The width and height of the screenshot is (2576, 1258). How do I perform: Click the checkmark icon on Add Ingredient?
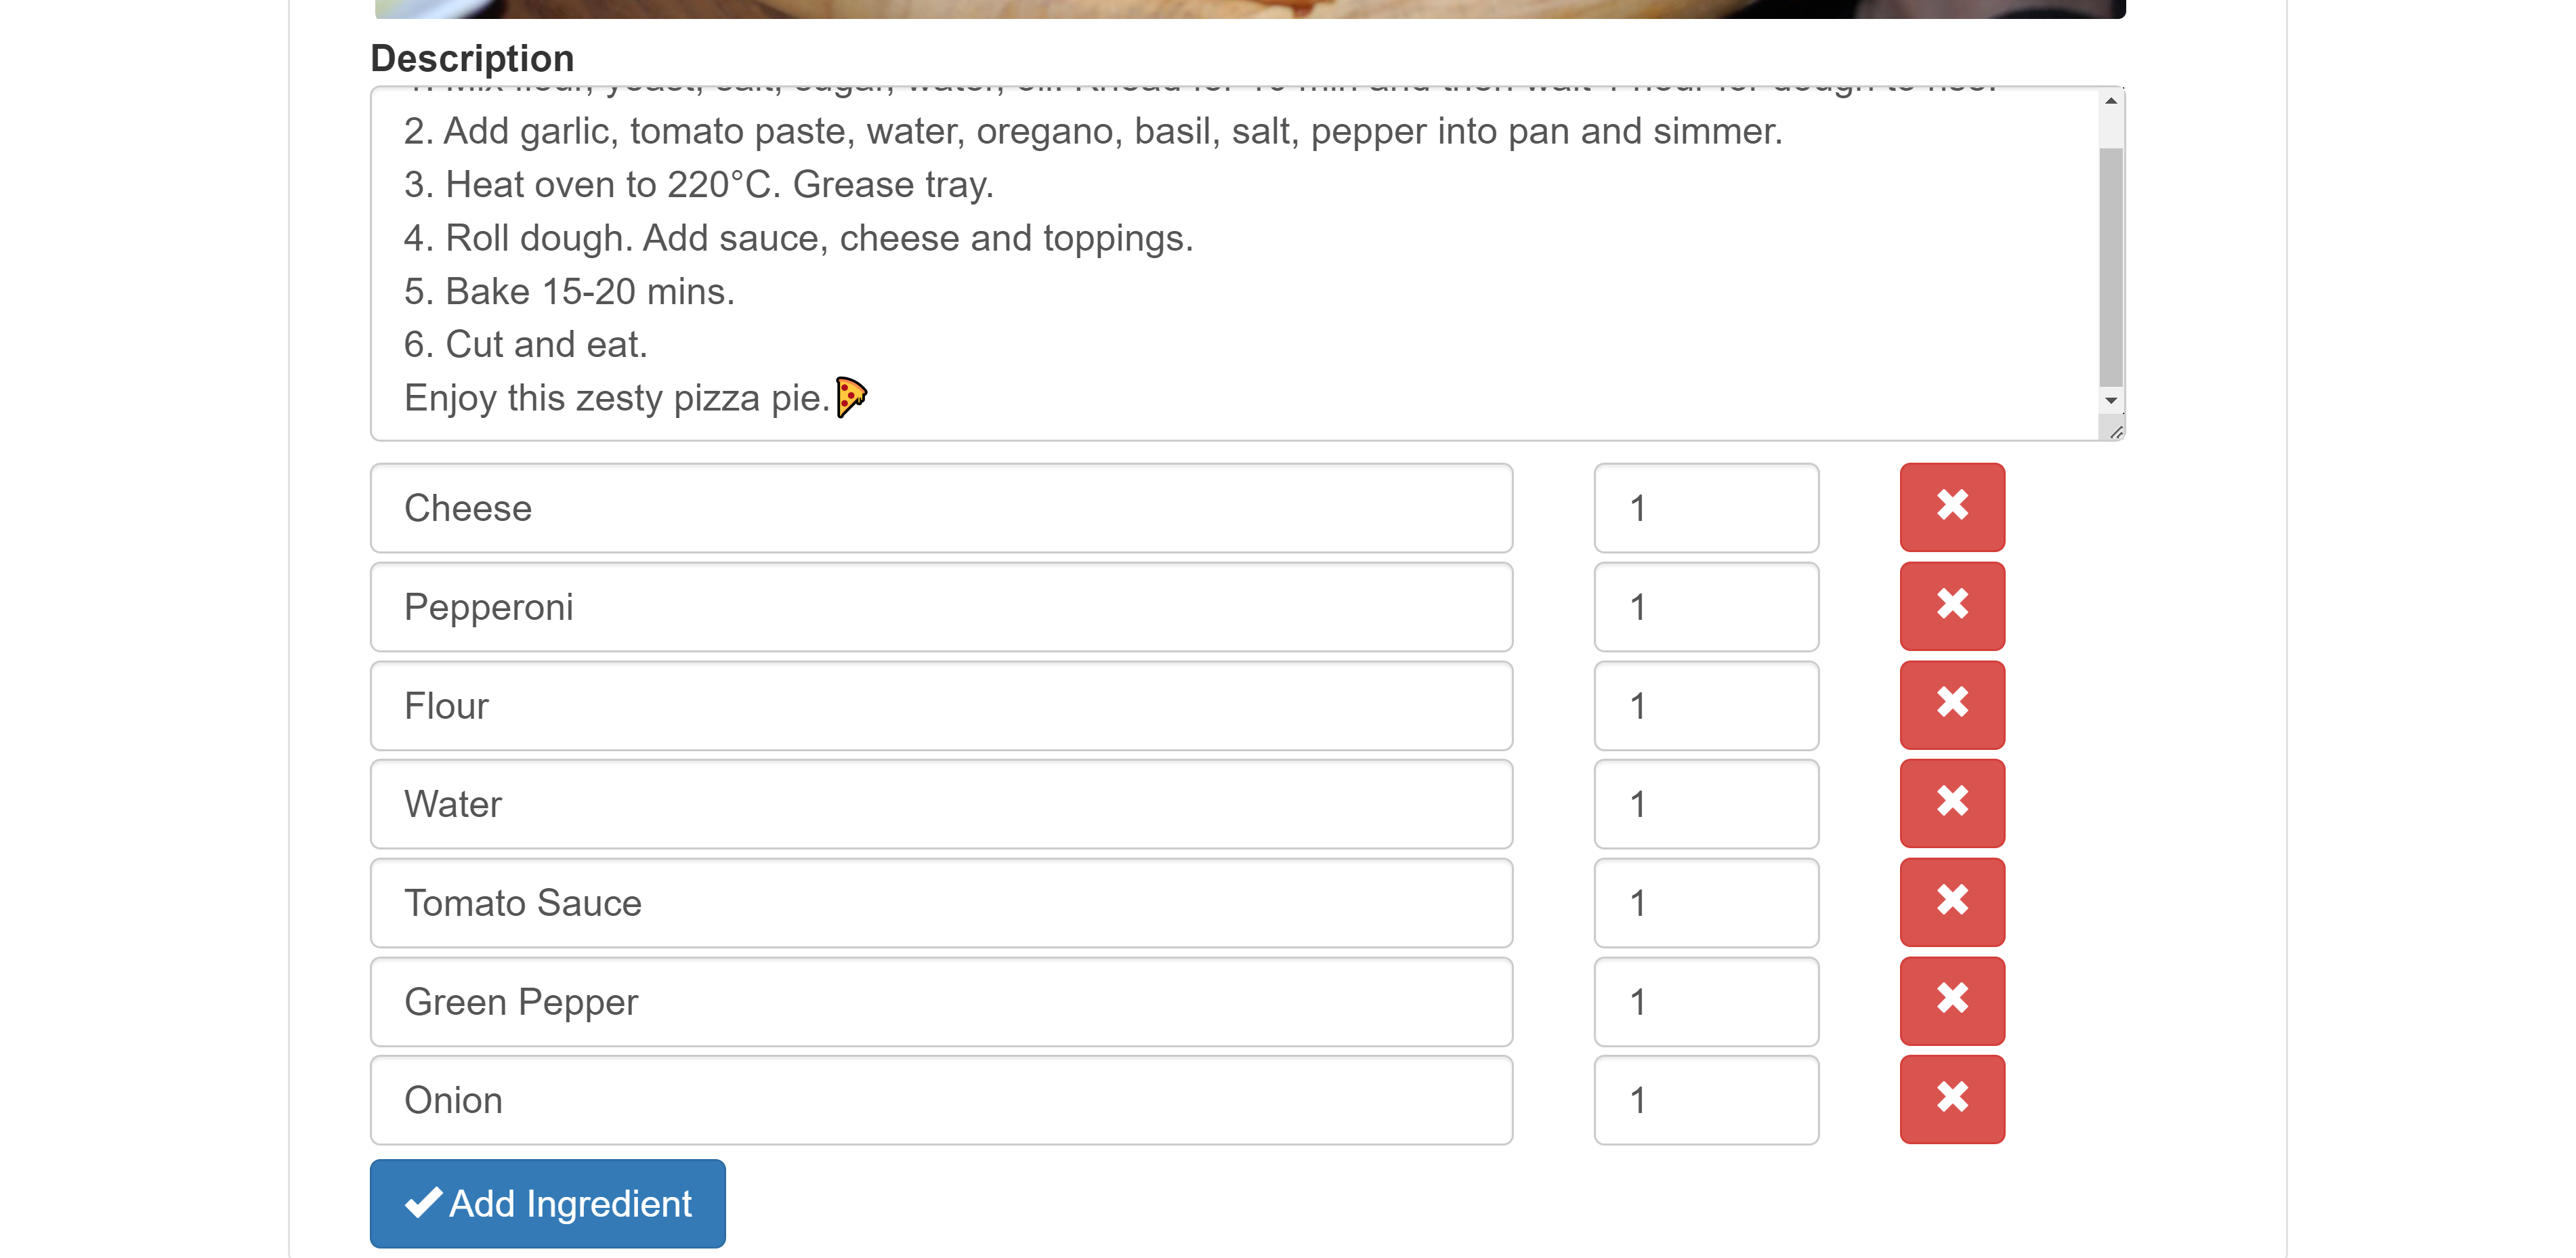(x=425, y=1203)
